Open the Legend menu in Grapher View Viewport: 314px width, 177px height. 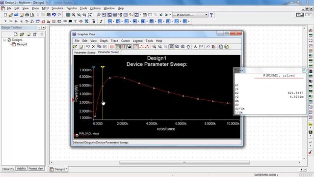(137, 41)
